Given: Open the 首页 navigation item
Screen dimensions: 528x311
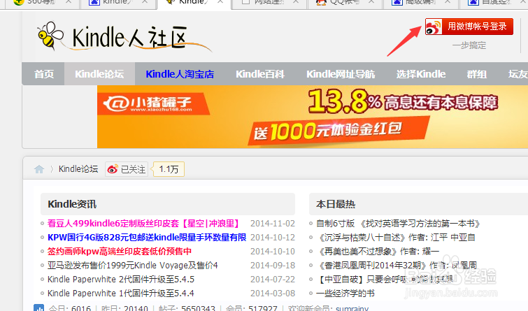Looking at the screenshot, I should pos(44,74).
